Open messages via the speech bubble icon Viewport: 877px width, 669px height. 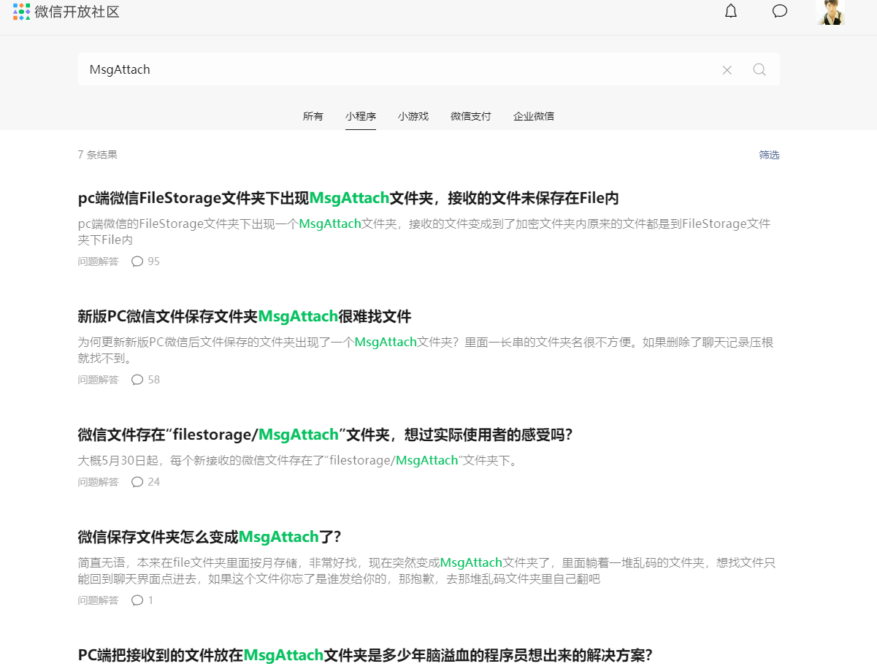pos(780,11)
